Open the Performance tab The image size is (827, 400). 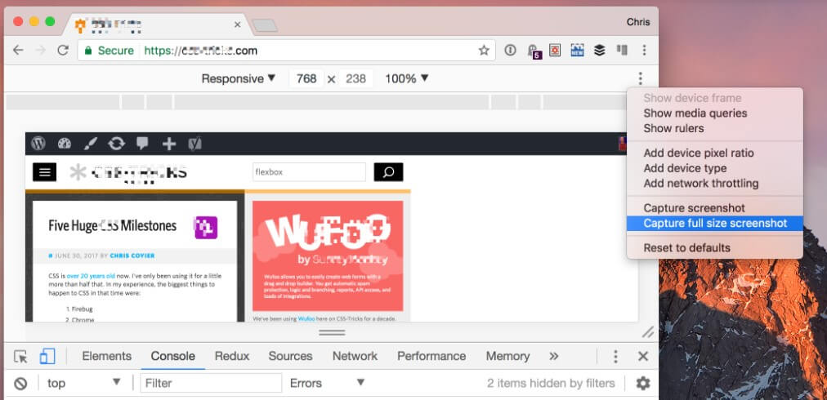pos(431,356)
